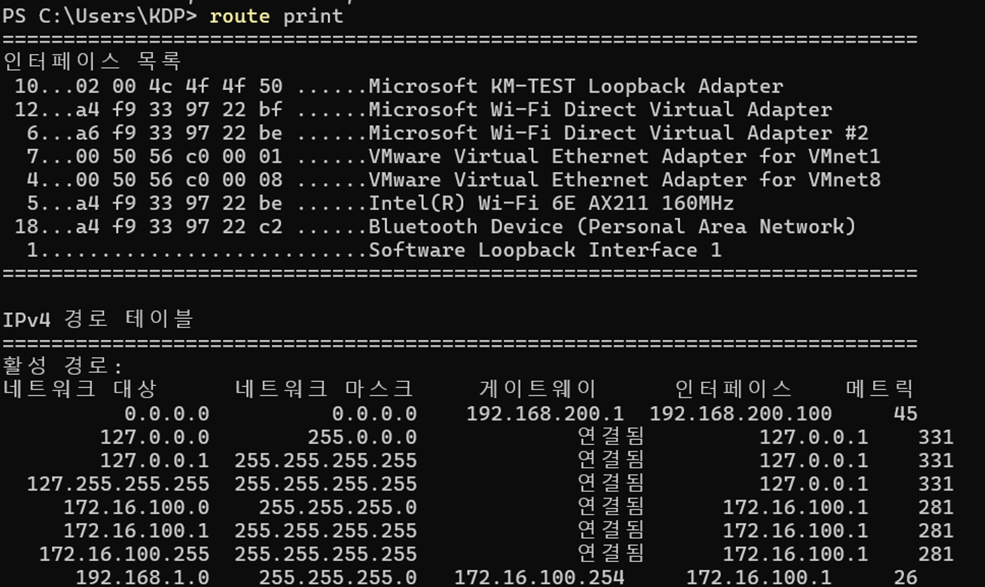Click the 'IPv4 경로 테이블' heading
The image size is (985, 587).
(98, 319)
